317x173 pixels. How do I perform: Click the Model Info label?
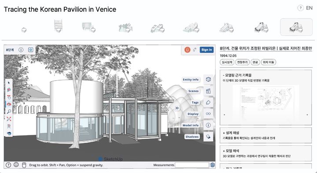coord(191,125)
